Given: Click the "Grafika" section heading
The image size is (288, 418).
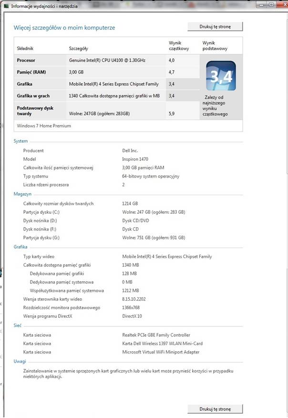Looking at the screenshot, I should pos(21,247).
